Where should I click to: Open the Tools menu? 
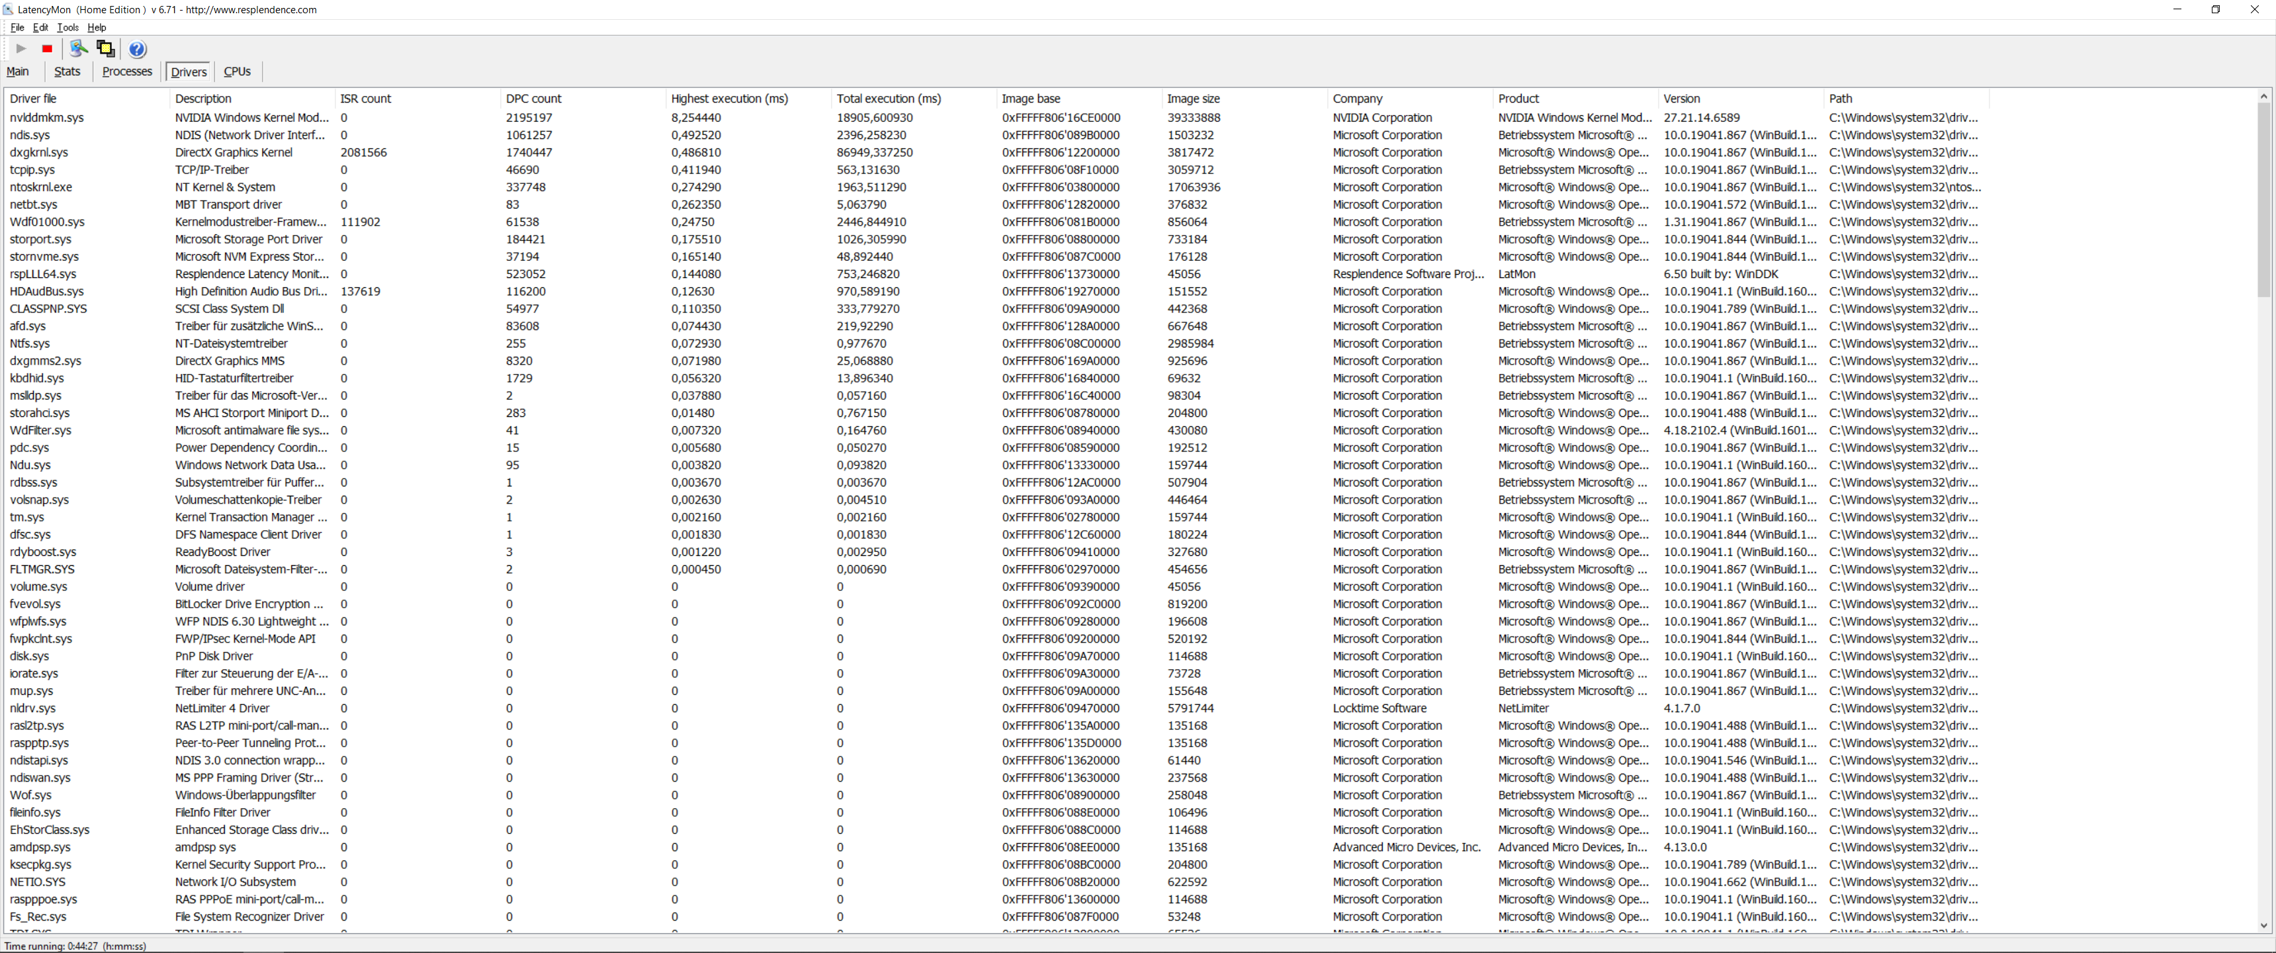click(x=68, y=27)
